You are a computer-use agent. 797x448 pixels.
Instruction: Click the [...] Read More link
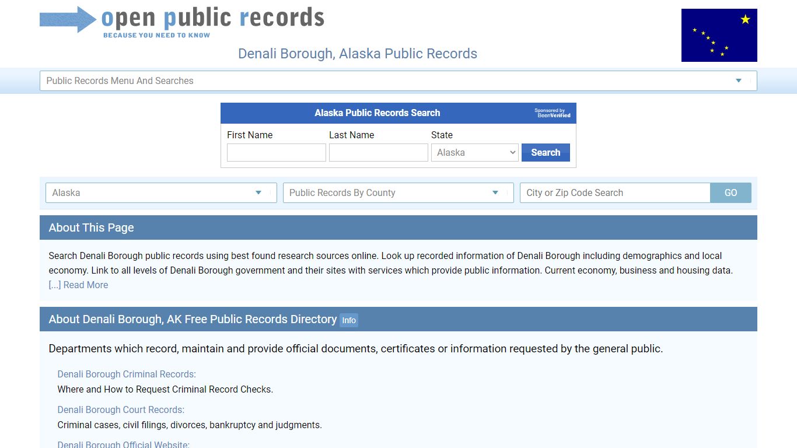(x=78, y=285)
